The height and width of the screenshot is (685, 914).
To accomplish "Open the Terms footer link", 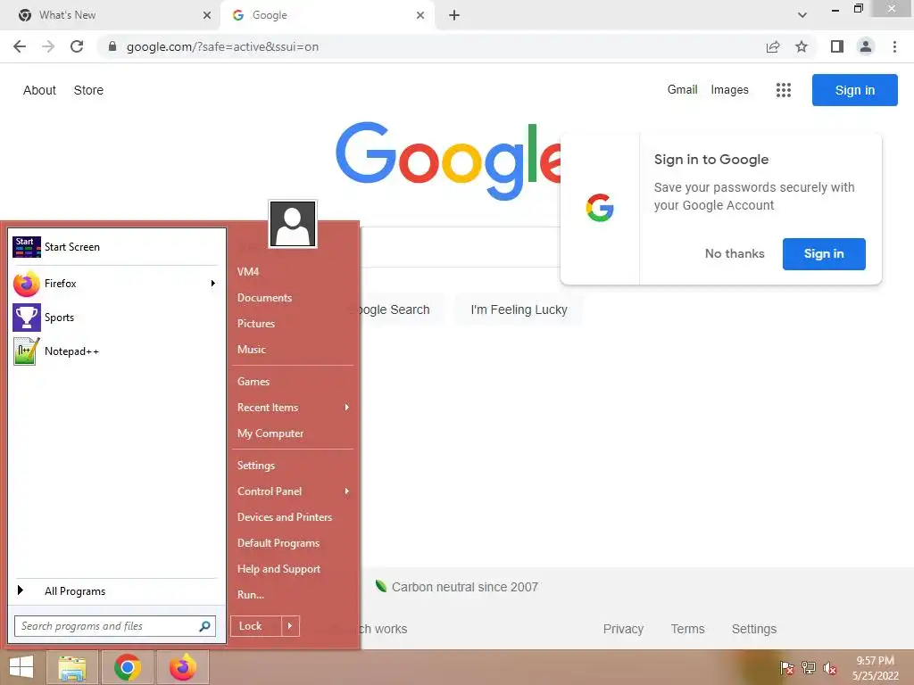I will [687, 629].
